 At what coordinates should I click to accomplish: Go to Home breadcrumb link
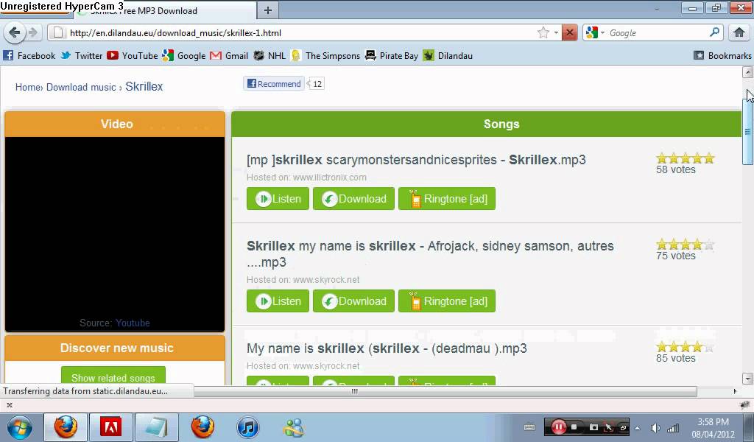click(x=27, y=87)
